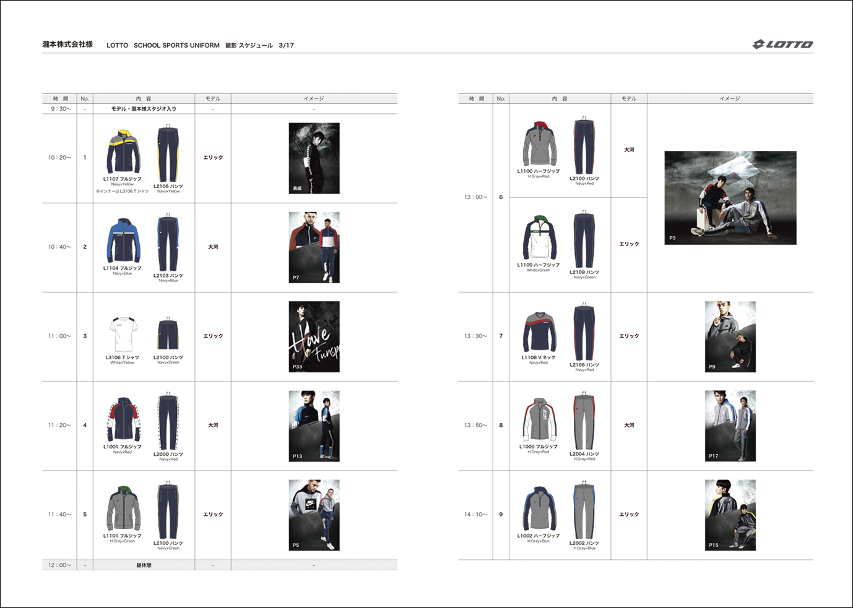Click the L1100 half-zip jacket illustration

tap(539, 144)
